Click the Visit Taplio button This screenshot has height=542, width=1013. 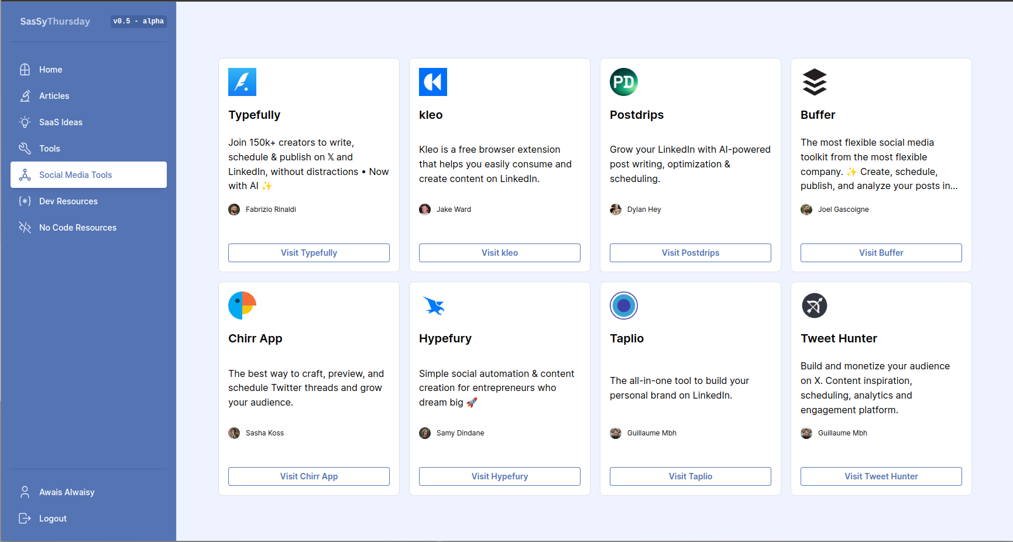(x=691, y=476)
